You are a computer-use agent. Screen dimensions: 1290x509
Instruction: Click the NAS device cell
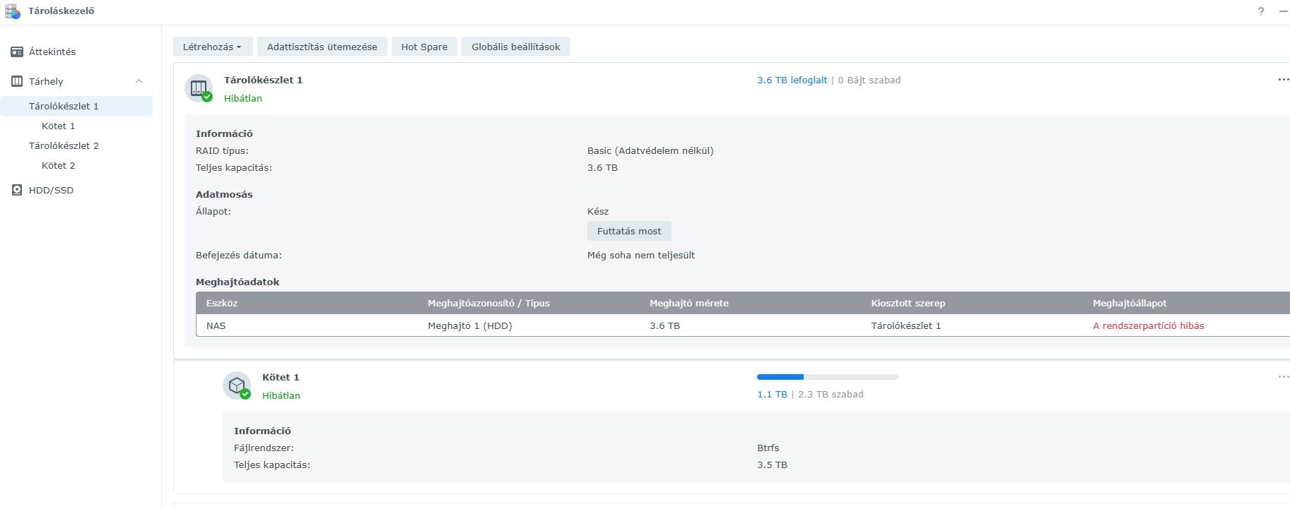point(216,326)
